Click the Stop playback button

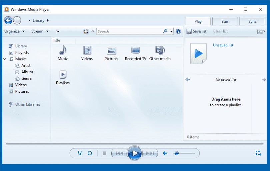point(104,153)
